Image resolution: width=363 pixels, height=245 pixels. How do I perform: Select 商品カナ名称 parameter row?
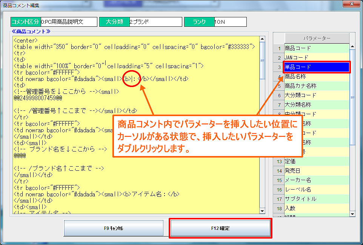[317, 86]
